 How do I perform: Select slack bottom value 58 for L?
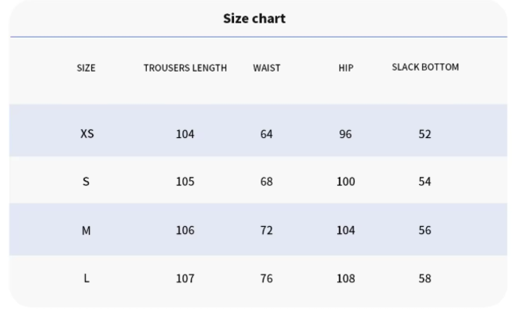point(424,278)
